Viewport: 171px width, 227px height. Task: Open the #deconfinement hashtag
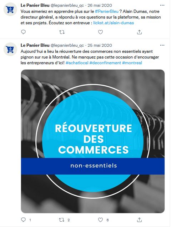tap(105, 63)
